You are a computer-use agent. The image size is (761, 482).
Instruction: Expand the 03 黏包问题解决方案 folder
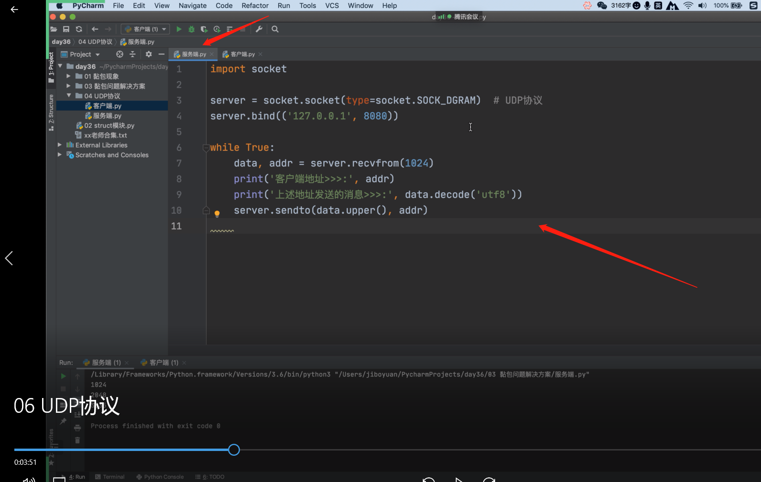(x=69, y=86)
